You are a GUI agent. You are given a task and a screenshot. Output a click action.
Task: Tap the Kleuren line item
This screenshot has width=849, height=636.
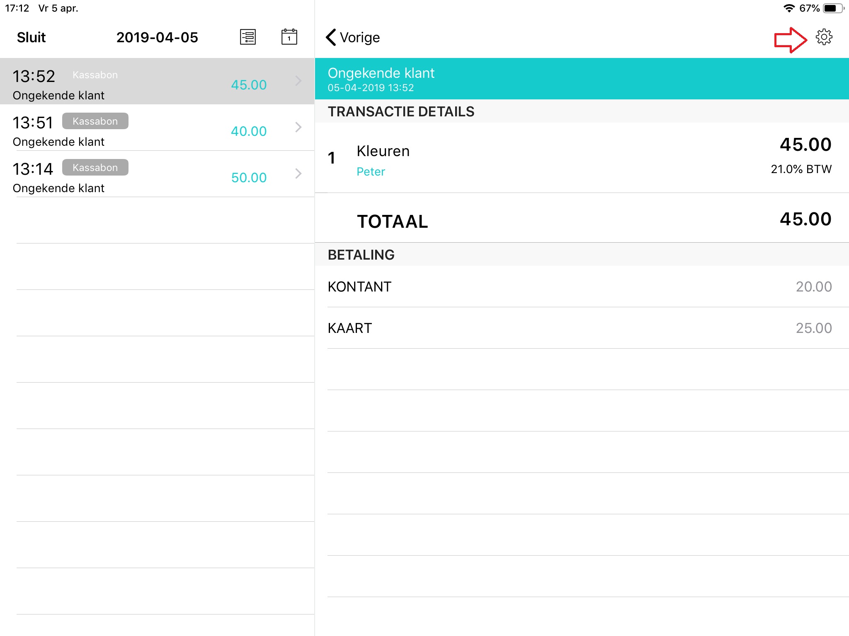383,151
